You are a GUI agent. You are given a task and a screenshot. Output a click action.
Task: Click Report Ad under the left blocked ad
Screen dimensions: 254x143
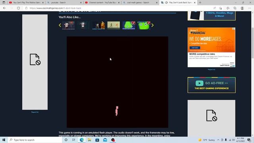click(35, 112)
